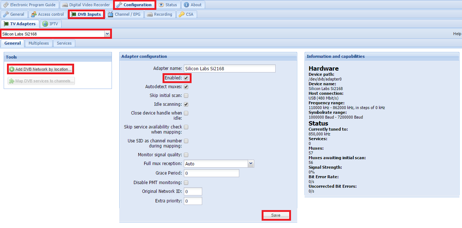Open the Recording configuration tab
462x228 pixels.
click(160, 14)
